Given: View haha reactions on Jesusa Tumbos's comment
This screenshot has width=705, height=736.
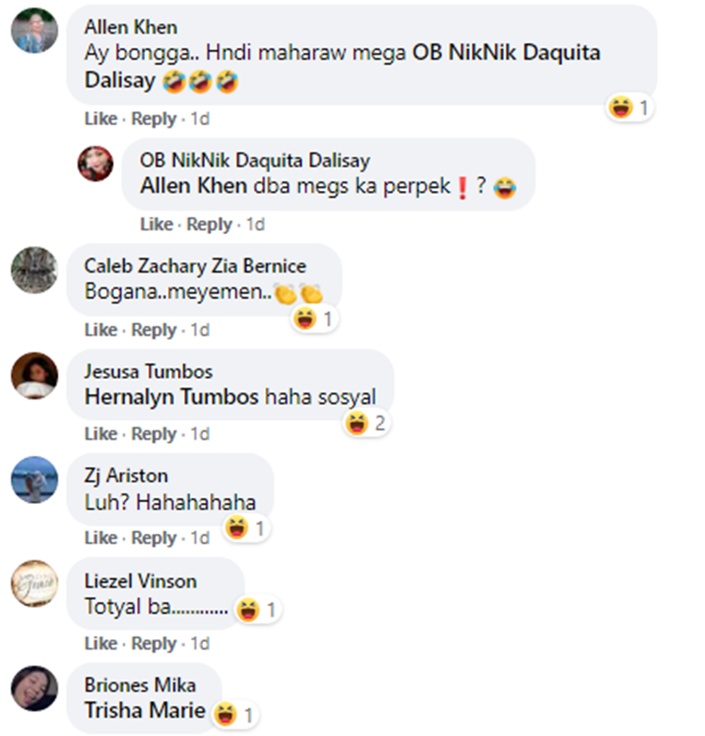Looking at the screenshot, I should (x=366, y=423).
